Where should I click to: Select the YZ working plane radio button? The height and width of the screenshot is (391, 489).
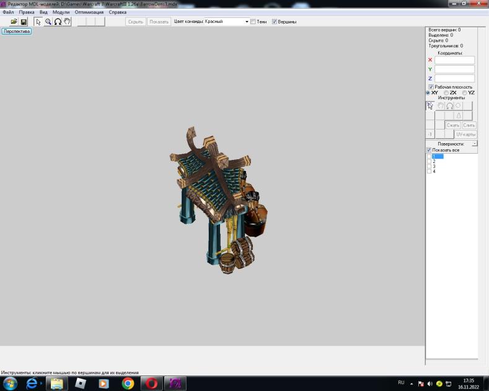(464, 92)
